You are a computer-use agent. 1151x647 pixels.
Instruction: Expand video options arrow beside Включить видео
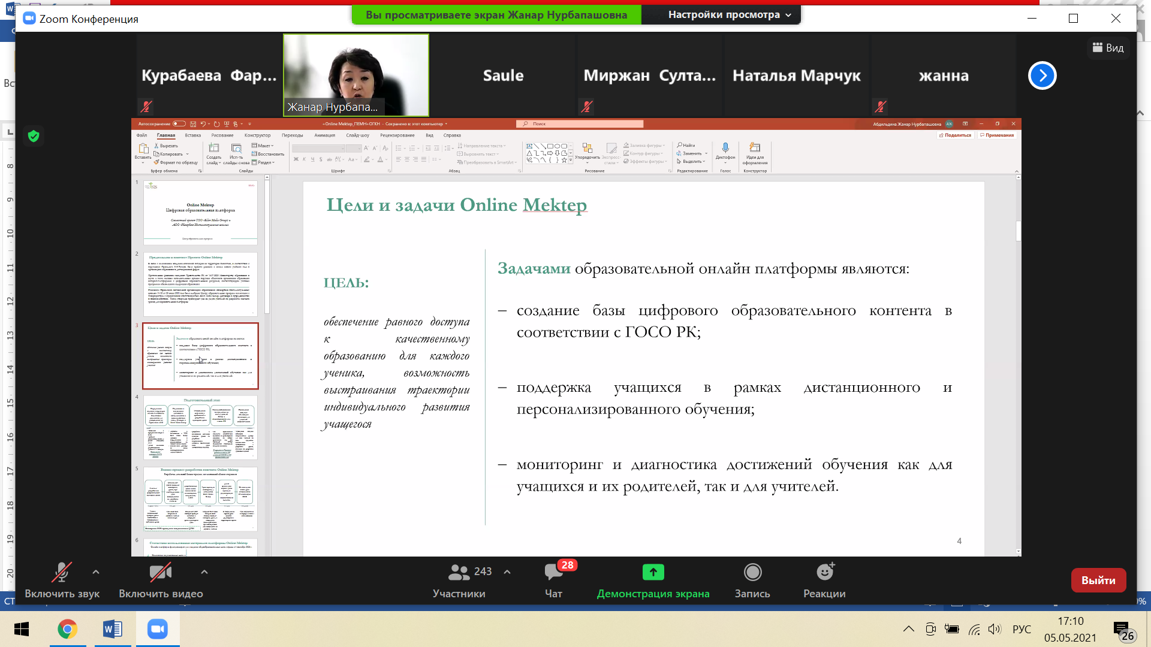204,572
